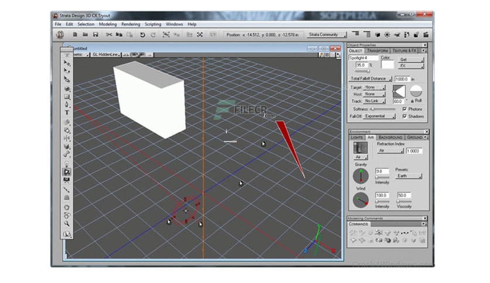The image size is (490, 283).
Task: Click the Open folder toolbar icon
Action: (x=86, y=34)
